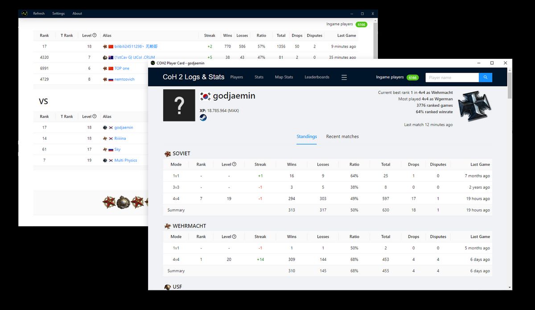The width and height of the screenshot is (535, 310).
Task: Click the faction icon beside Multi Physics
Action: point(105,160)
